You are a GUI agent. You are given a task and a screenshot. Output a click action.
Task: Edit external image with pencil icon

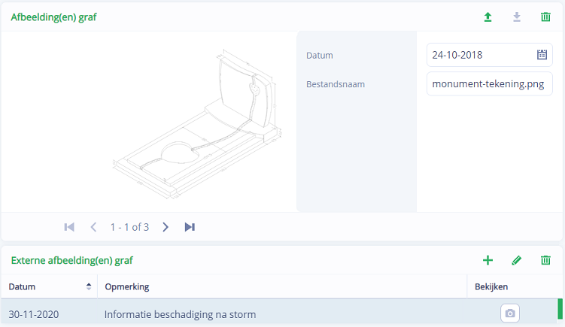[516, 260]
